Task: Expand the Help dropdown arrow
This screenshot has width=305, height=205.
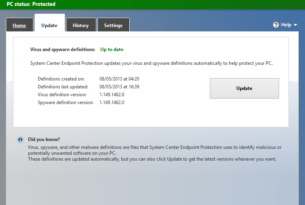Action: [x=295, y=25]
